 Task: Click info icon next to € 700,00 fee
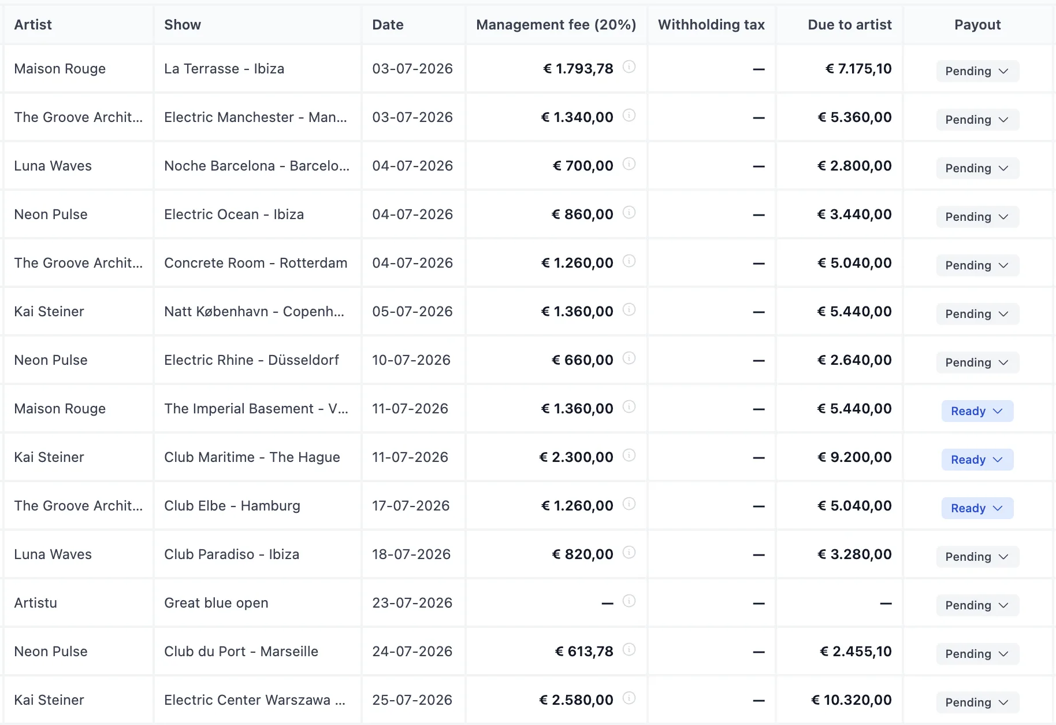(629, 164)
